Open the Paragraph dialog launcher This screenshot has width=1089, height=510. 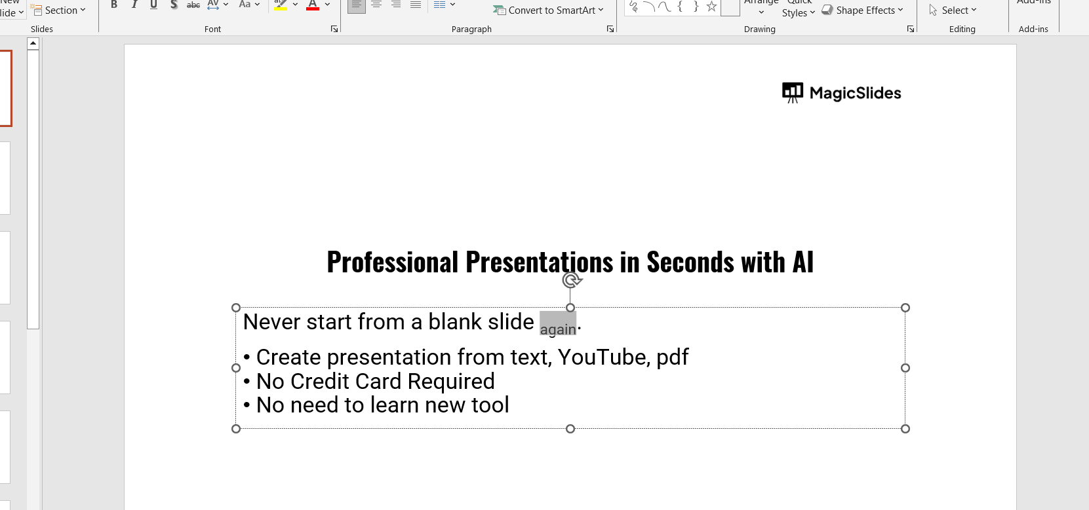pos(610,29)
